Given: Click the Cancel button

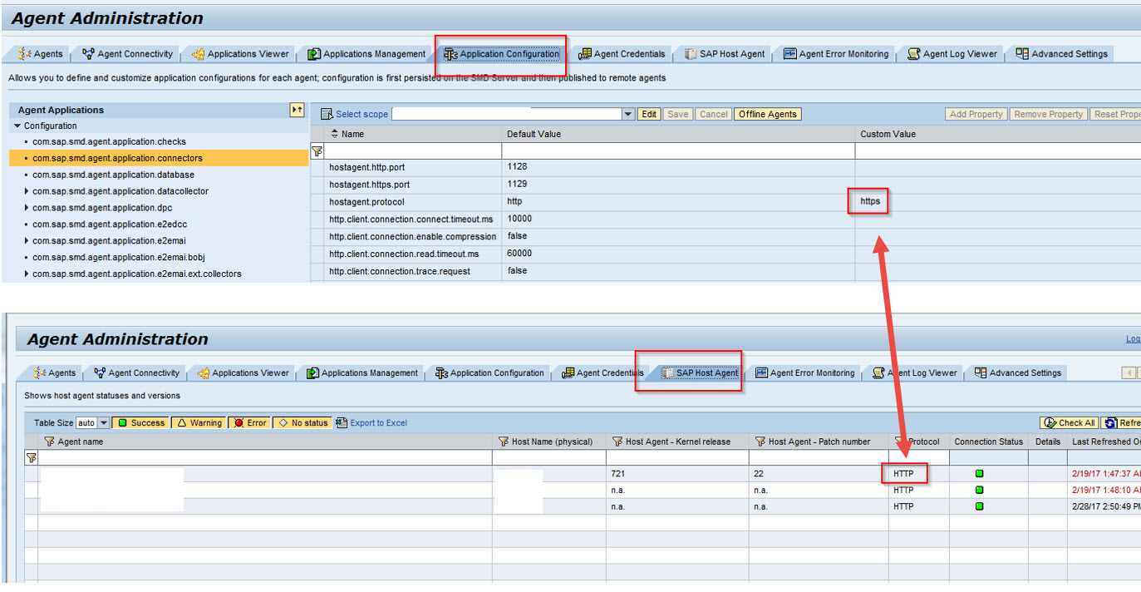Looking at the screenshot, I should point(714,115).
